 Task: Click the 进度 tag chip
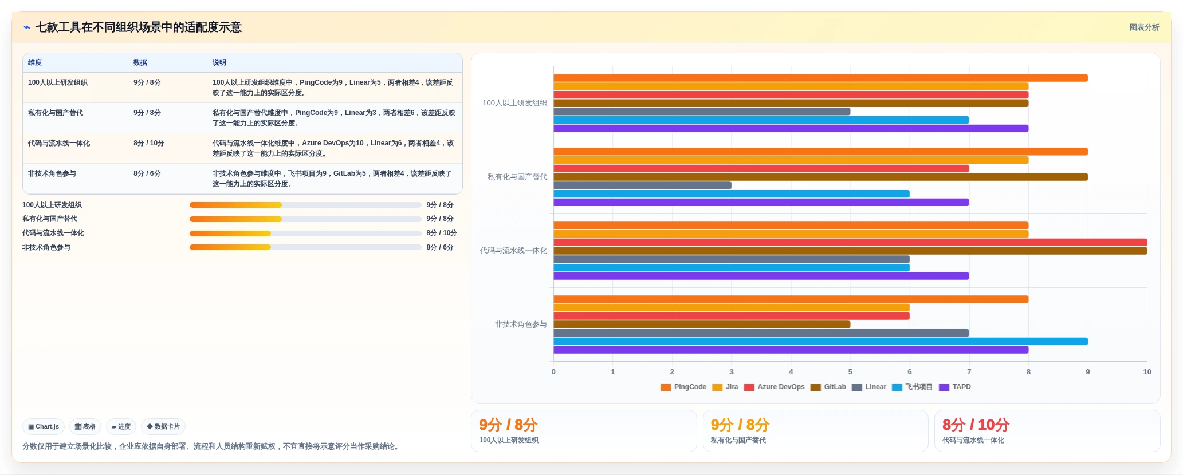[x=121, y=427]
